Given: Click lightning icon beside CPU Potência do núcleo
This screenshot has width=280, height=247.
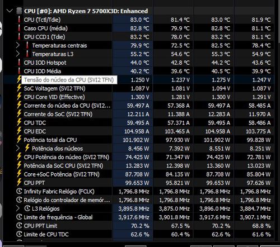Looking at the screenshot, I should 19,156.
